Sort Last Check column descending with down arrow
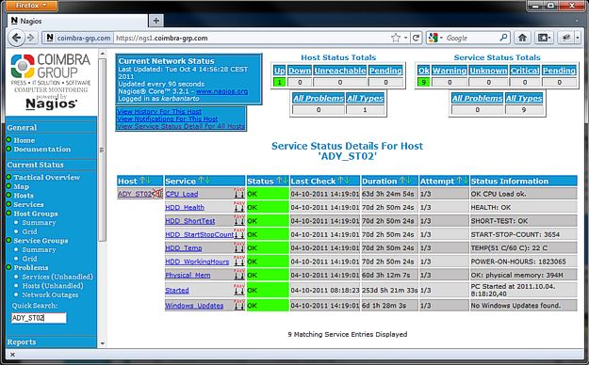This screenshot has width=589, height=365. 347,181
